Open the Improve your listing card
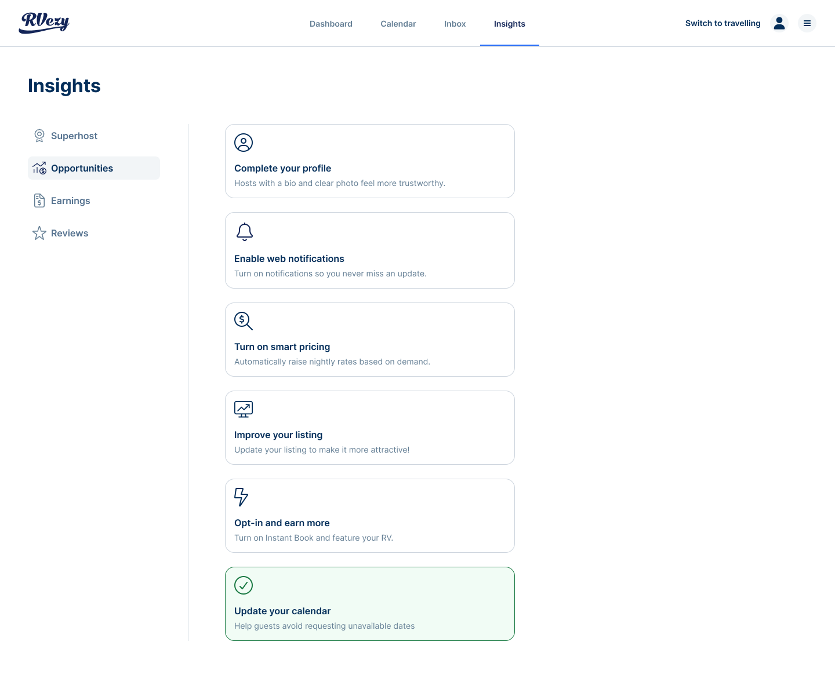 [x=369, y=428]
